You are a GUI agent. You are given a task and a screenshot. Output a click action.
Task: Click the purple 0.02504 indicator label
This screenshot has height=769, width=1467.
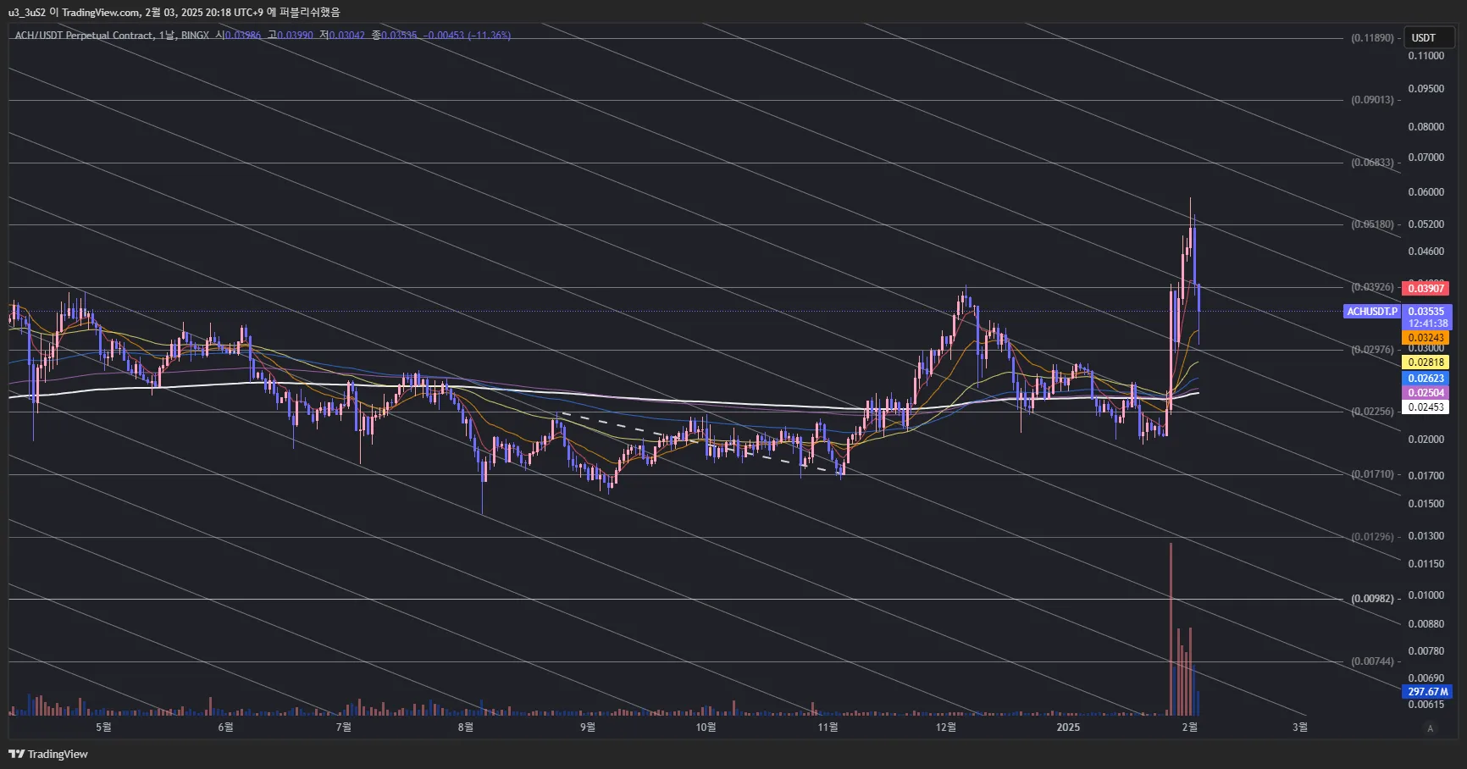(1426, 393)
